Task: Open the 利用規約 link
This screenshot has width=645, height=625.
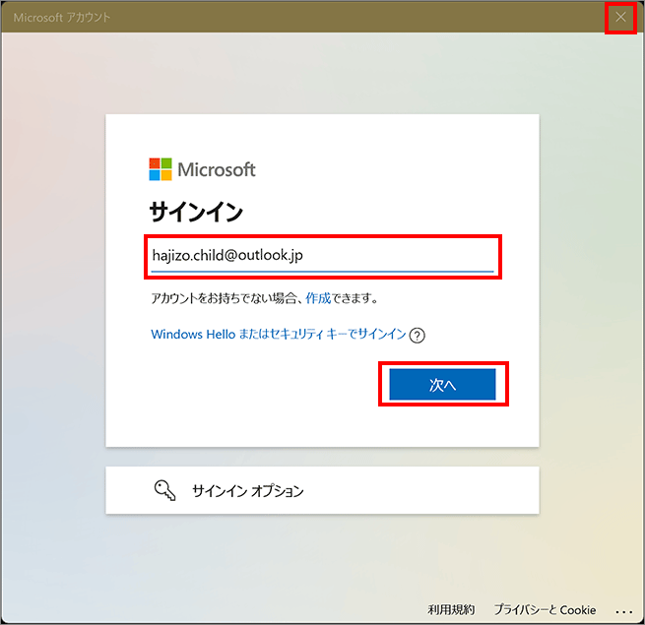Action: (451, 609)
